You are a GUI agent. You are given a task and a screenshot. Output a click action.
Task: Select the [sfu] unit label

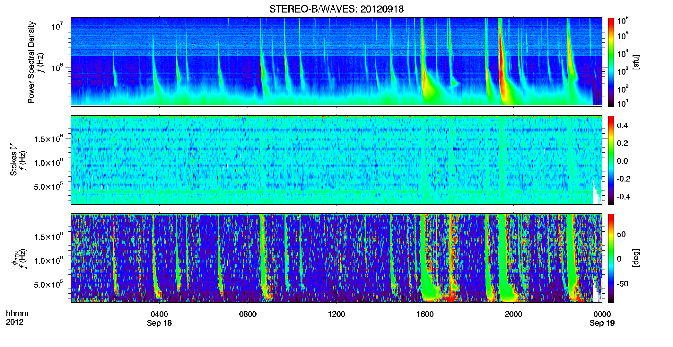[x=636, y=62]
